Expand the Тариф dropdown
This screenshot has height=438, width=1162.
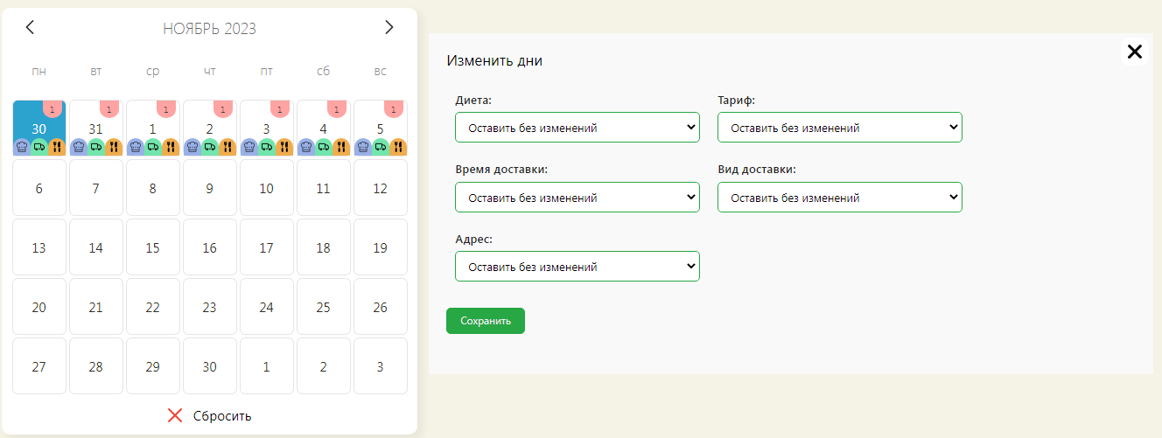pyautogui.click(x=839, y=128)
